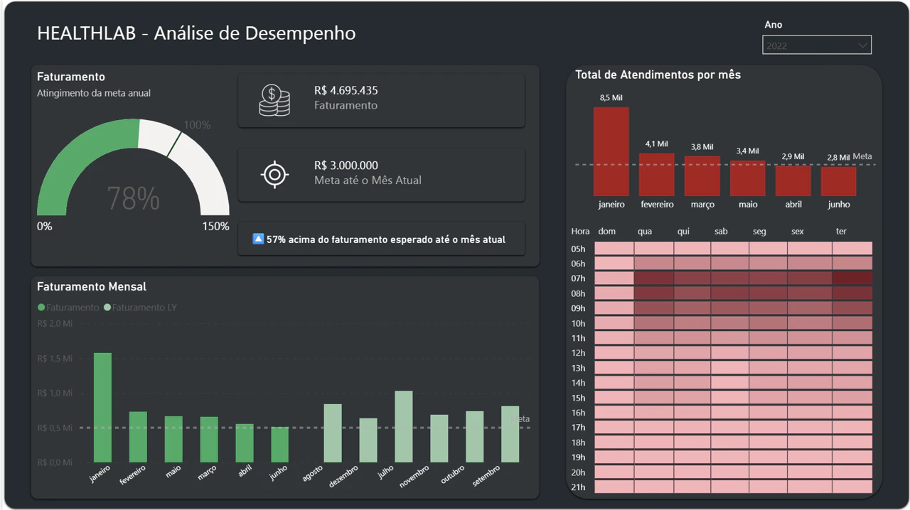Viewport: 910px width, 510px height.
Task: Click the coin stack Faturamento icon
Action: click(274, 100)
